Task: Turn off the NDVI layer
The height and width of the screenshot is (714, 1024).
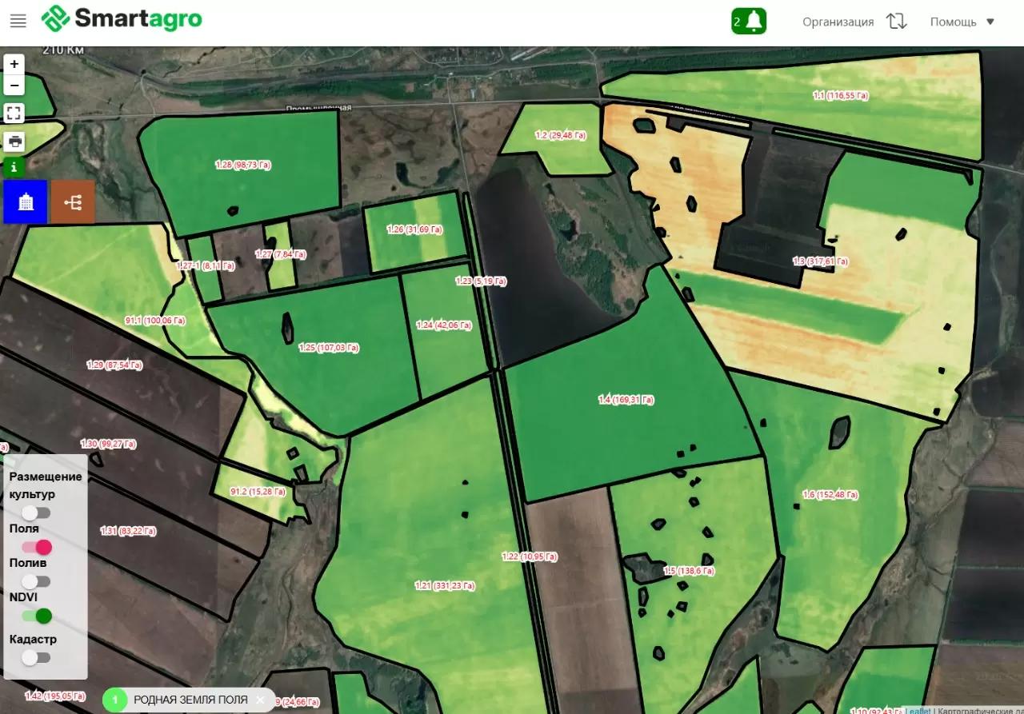Action: pyautogui.click(x=37, y=616)
